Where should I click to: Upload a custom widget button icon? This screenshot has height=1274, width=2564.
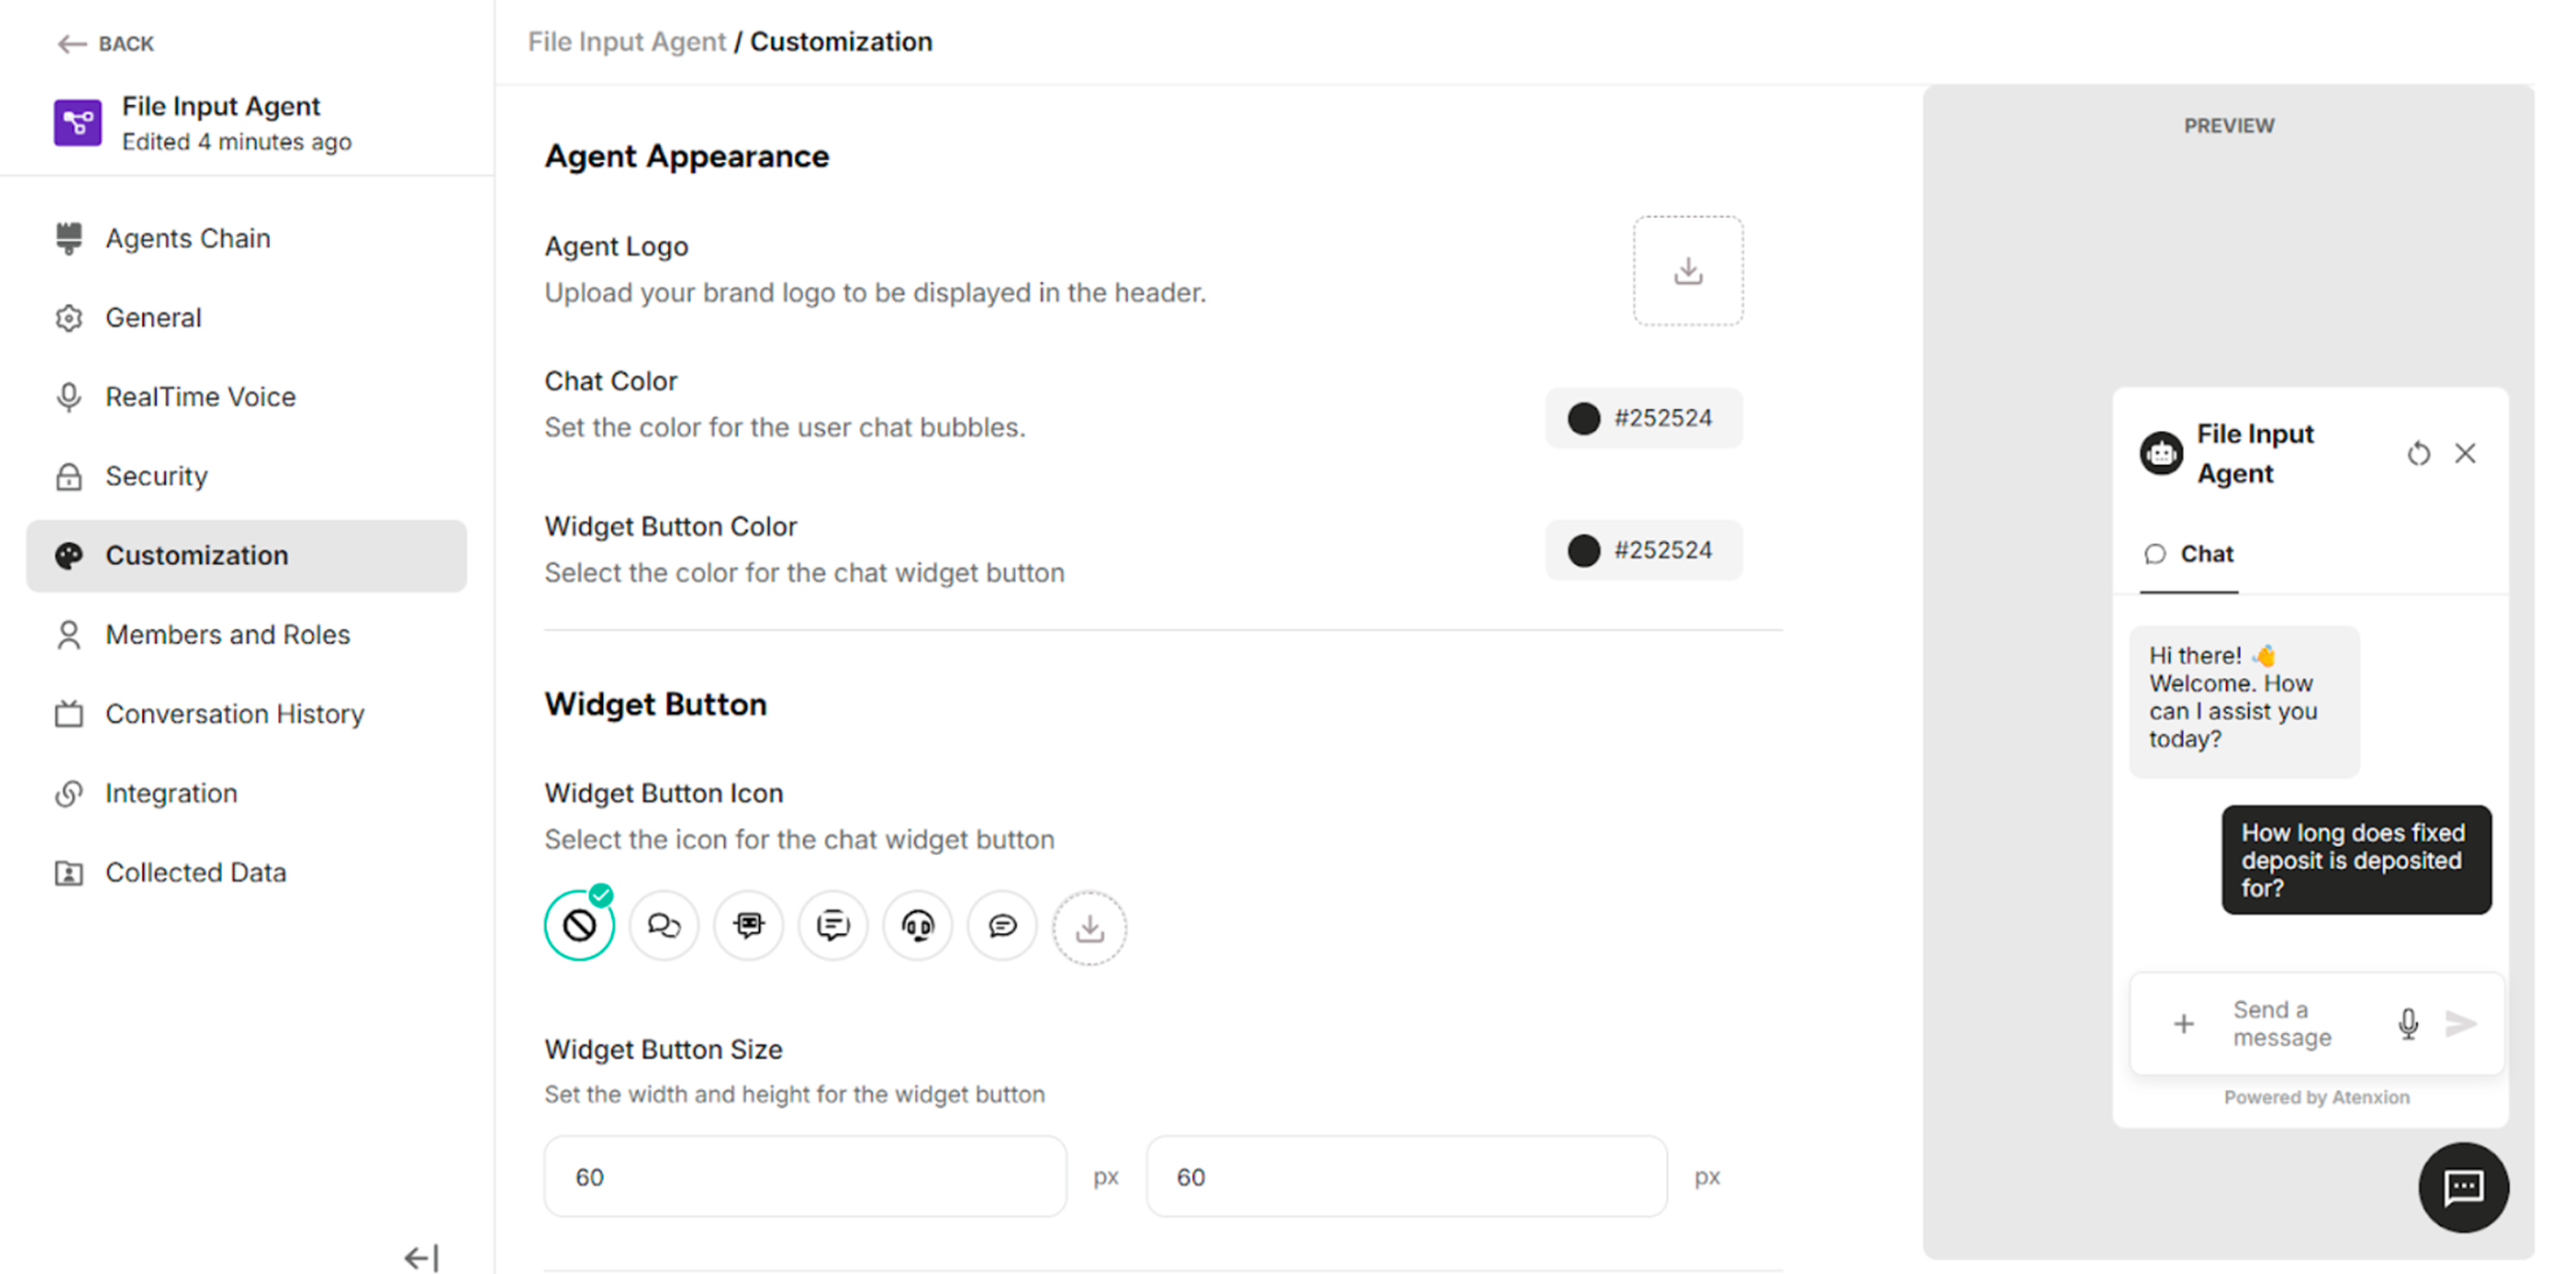point(1089,926)
